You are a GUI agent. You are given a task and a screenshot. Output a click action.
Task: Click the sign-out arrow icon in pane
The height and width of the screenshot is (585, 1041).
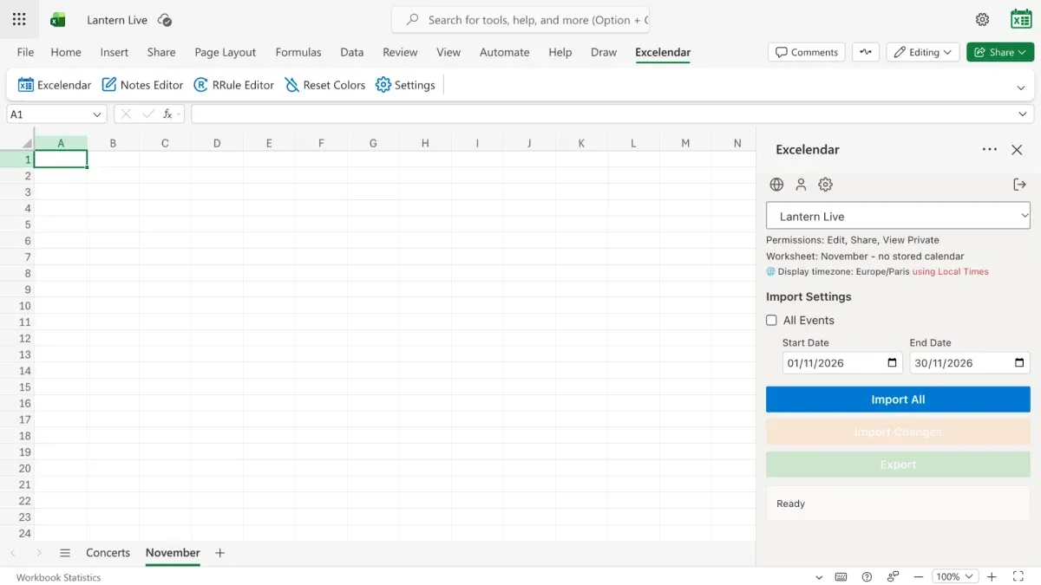[x=1019, y=185]
